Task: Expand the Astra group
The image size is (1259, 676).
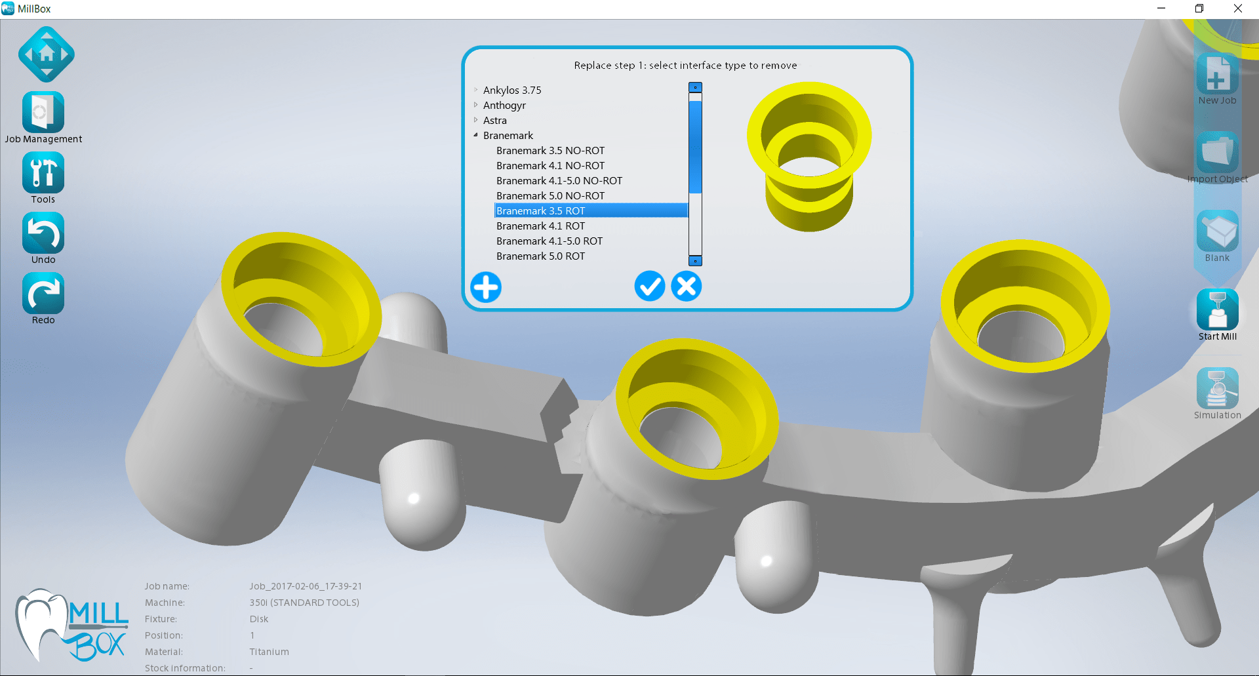Action: (475, 120)
